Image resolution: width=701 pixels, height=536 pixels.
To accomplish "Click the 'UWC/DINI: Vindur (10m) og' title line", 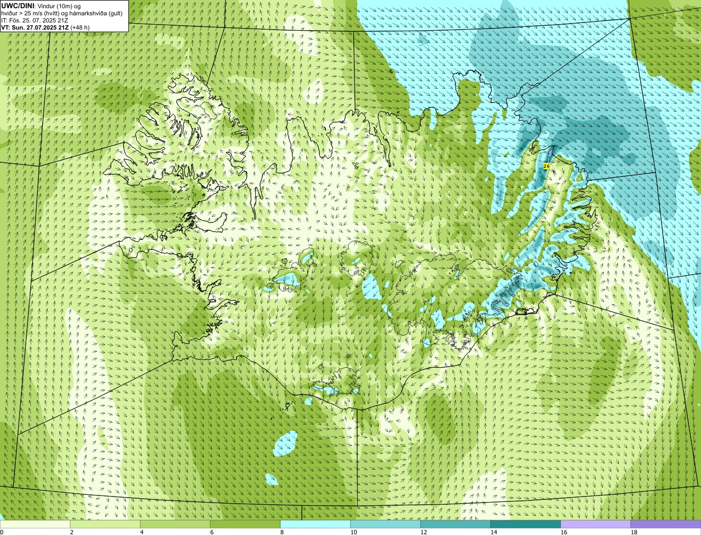I will 41,5.
